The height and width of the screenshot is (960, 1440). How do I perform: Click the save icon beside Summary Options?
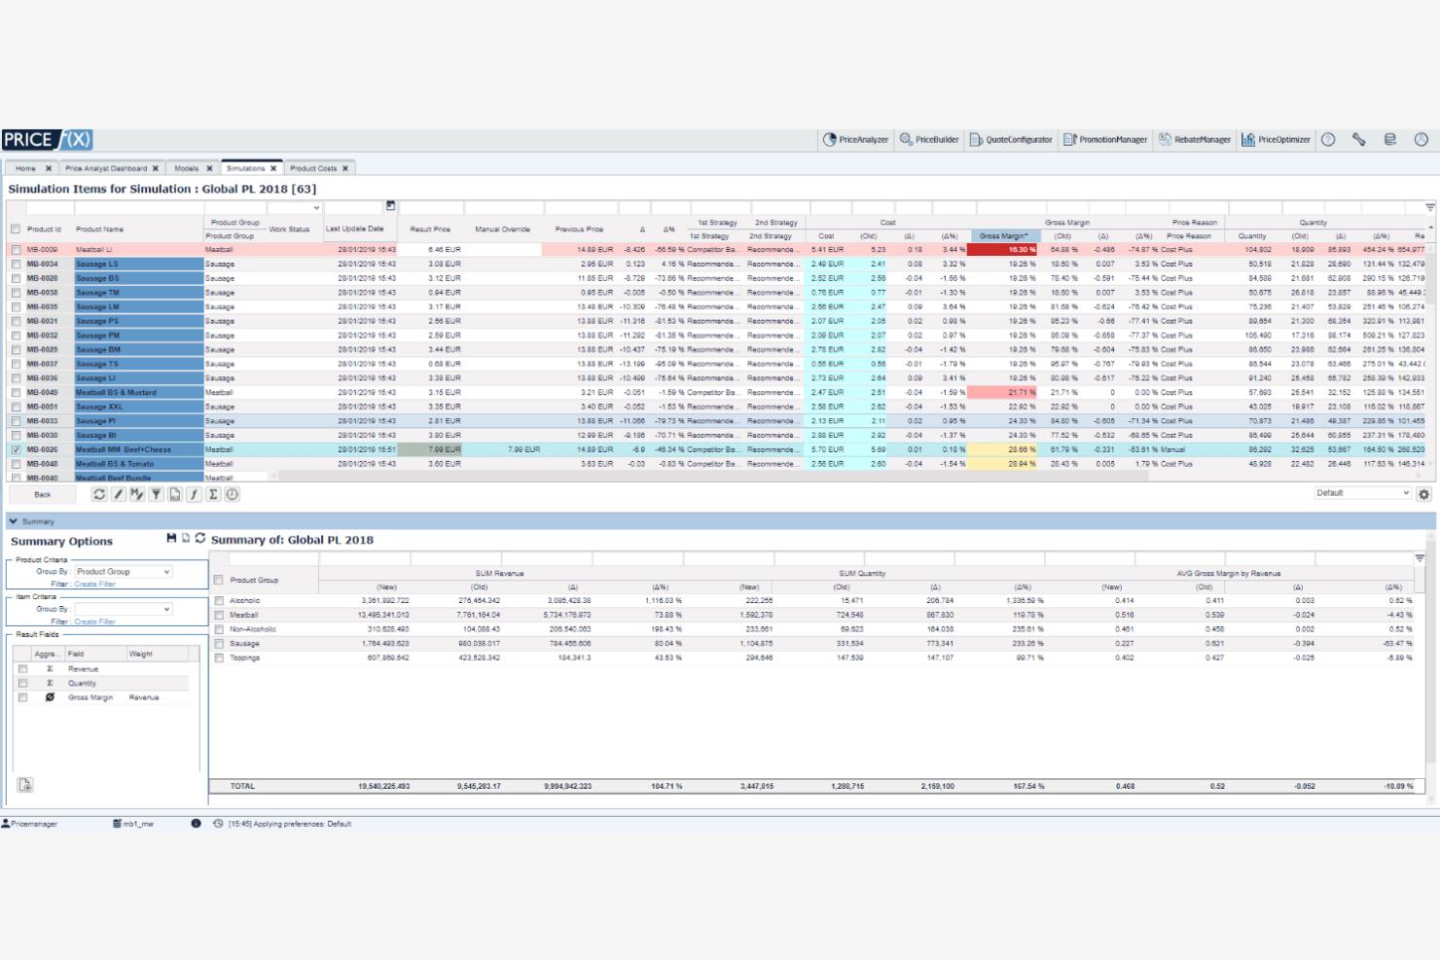[171, 537]
